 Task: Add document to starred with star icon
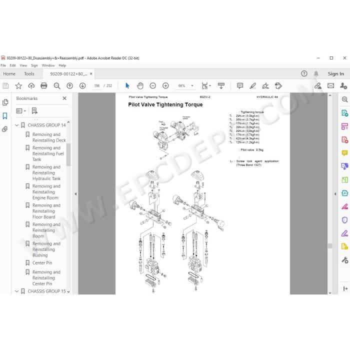[18, 85]
